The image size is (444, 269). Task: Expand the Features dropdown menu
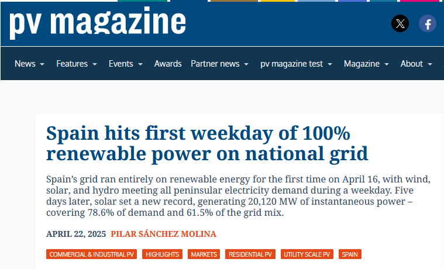point(76,64)
